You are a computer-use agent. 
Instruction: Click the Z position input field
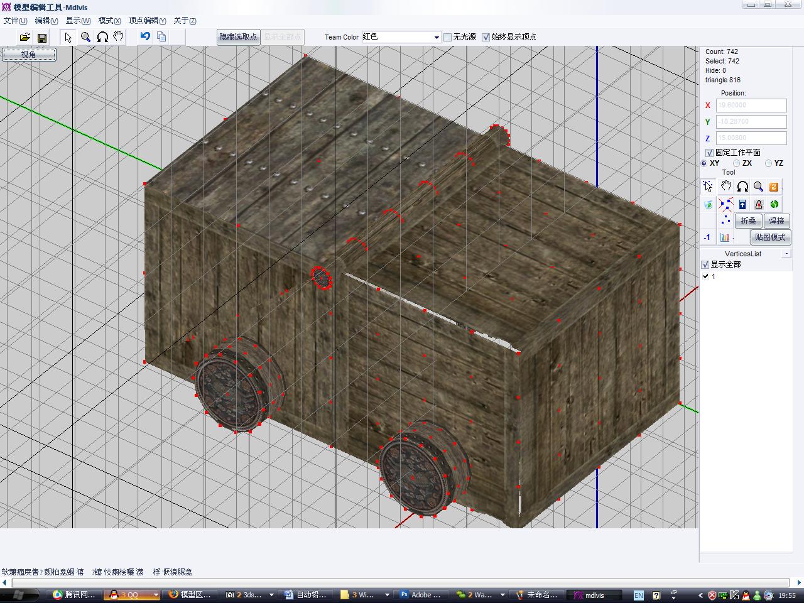tap(751, 138)
